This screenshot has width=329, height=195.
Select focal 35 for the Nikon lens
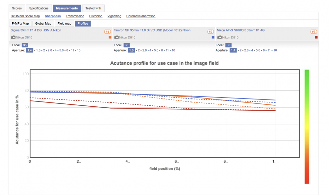click(x=228, y=45)
